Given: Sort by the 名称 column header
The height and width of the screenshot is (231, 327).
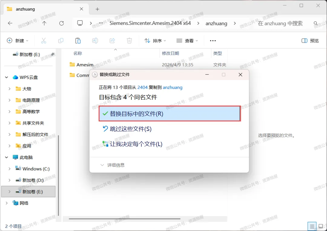Looking at the screenshot, I should 78,53.
